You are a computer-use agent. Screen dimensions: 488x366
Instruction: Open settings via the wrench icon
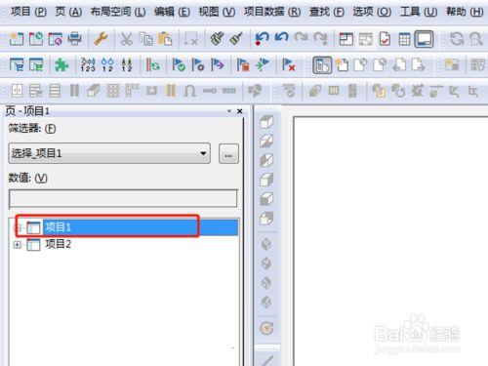click(101, 39)
